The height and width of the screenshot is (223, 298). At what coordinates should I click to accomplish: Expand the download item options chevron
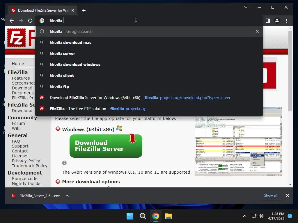pyautogui.click(x=67, y=196)
